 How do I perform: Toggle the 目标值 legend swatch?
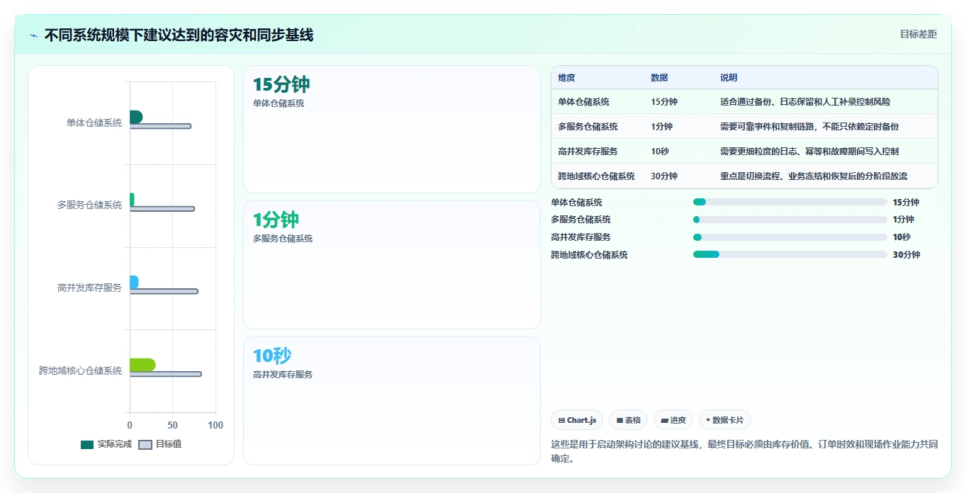145,445
